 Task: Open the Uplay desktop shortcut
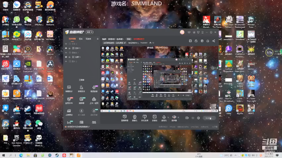pyautogui.click(x=229, y=109)
